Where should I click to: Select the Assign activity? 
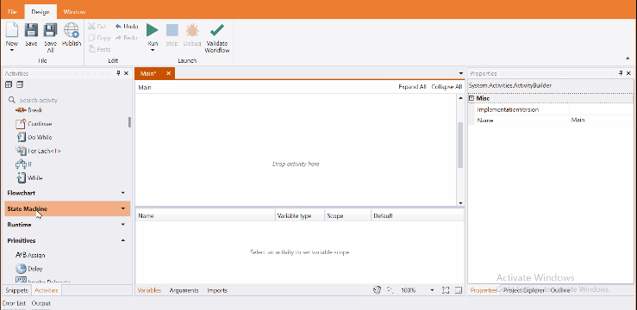tap(30, 255)
